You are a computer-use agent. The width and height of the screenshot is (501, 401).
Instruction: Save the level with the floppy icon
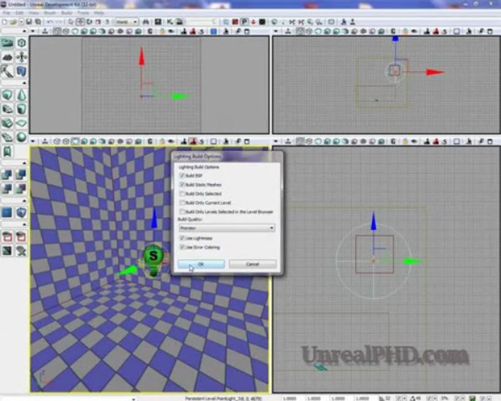pyautogui.click(x=29, y=22)
